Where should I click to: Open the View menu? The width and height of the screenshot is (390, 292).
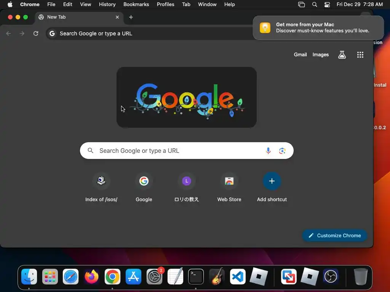pos(85,4)
